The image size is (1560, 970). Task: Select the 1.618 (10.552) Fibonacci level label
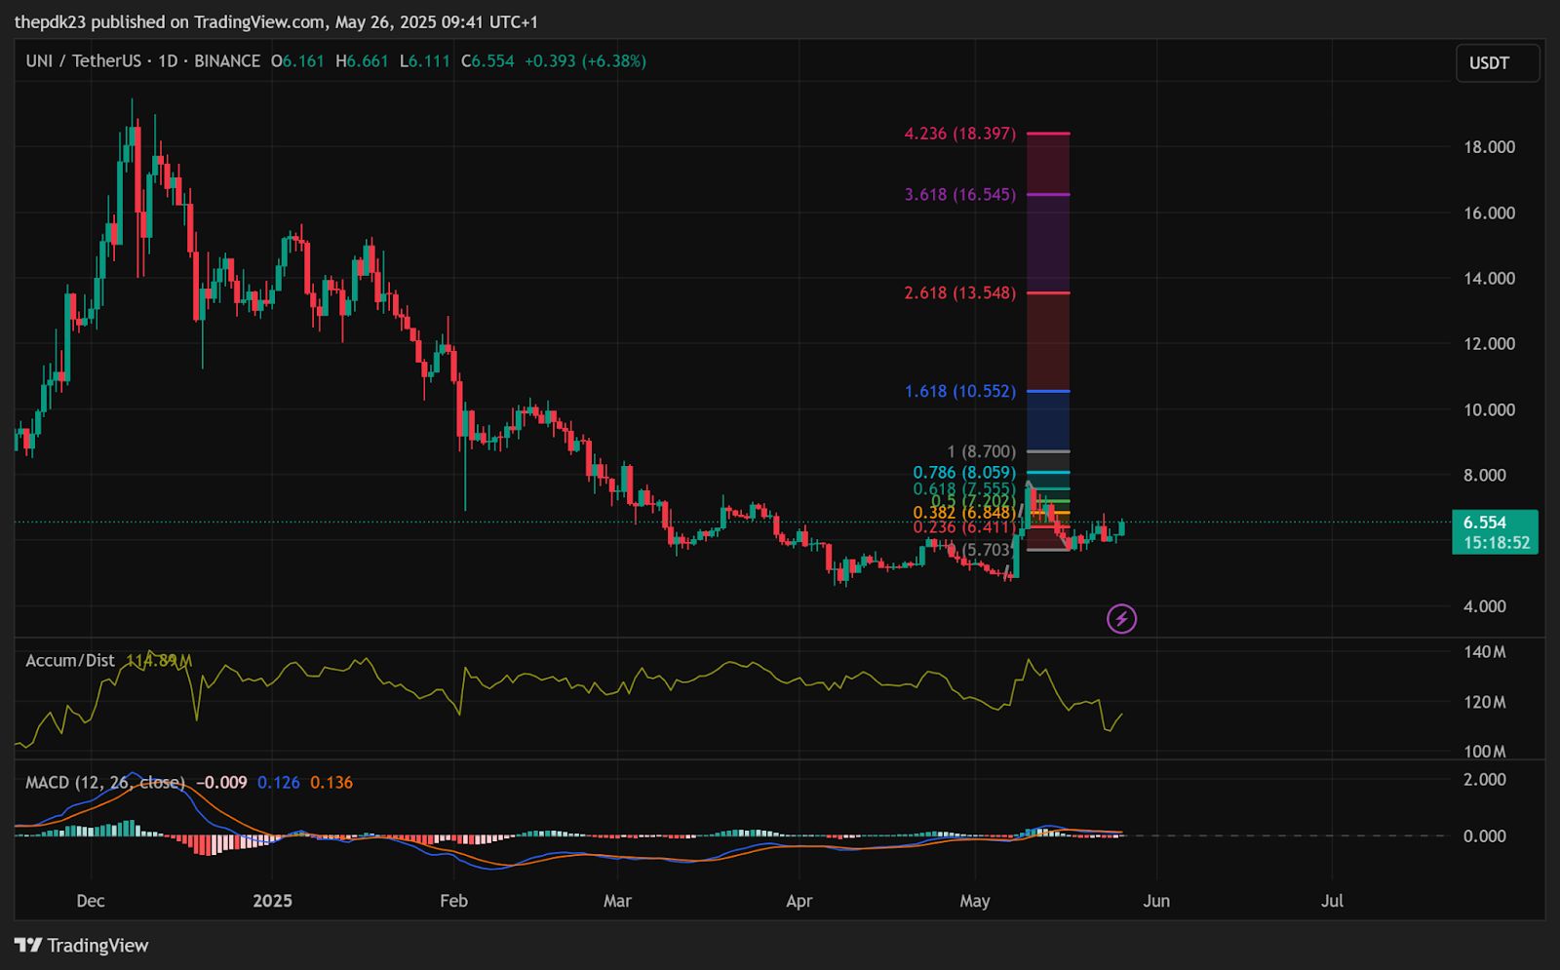pos(959,392)
